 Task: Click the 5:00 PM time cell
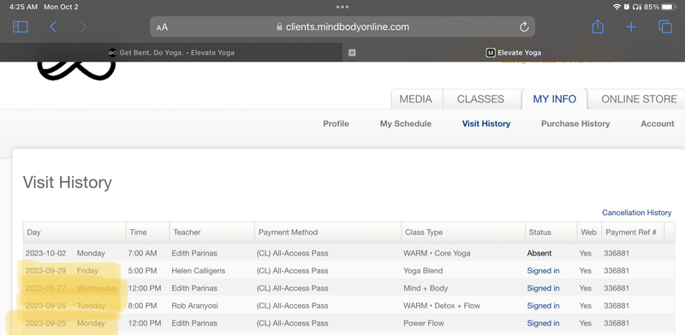(142, 271)
